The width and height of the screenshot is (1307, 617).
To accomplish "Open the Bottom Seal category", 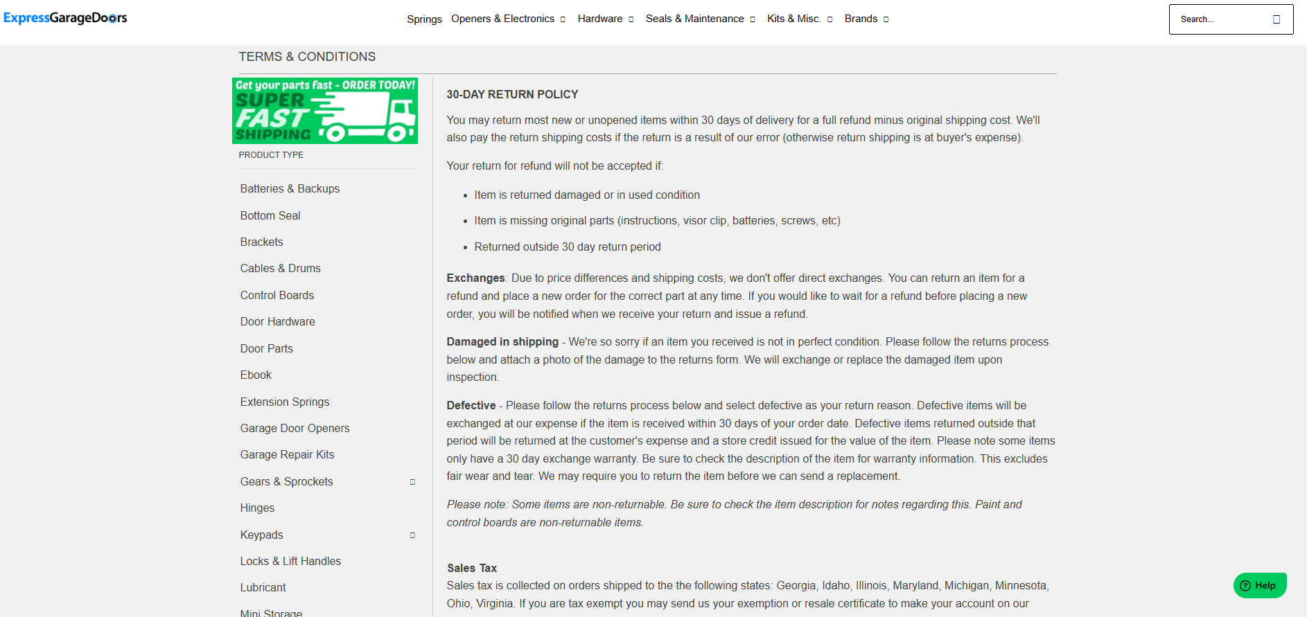I will (x=270, y=215).
